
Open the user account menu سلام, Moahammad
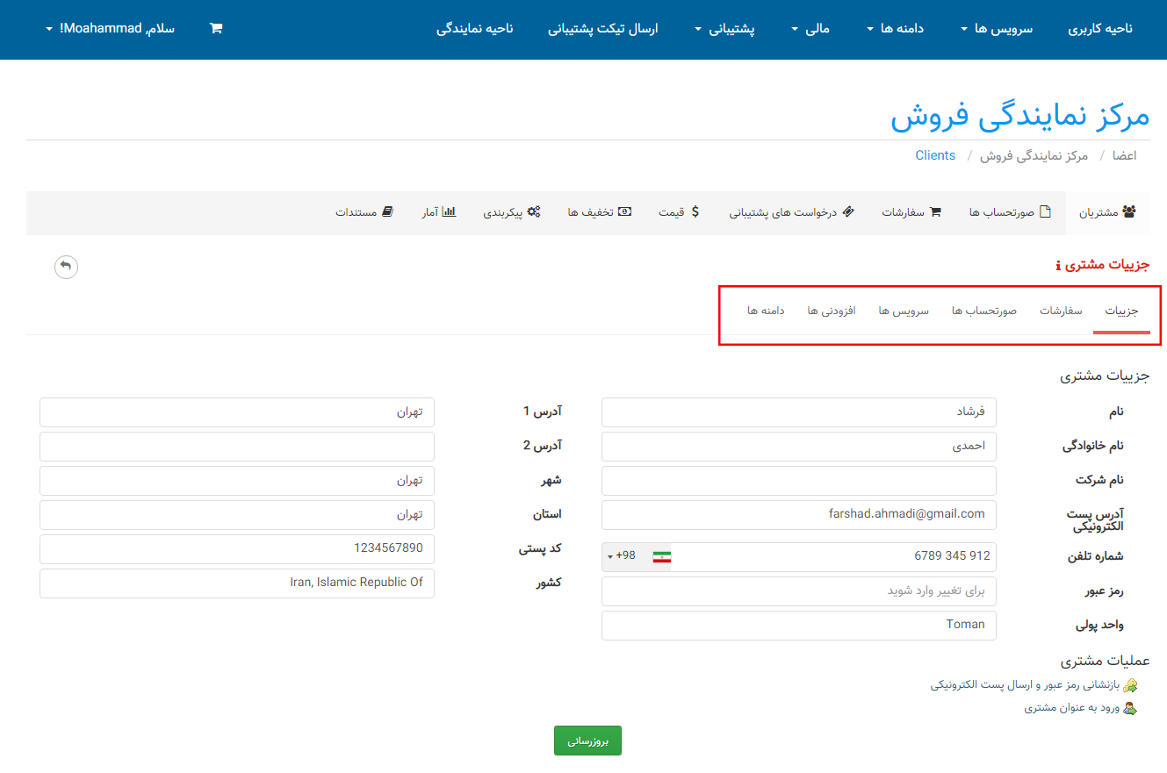tap(110, 29)
